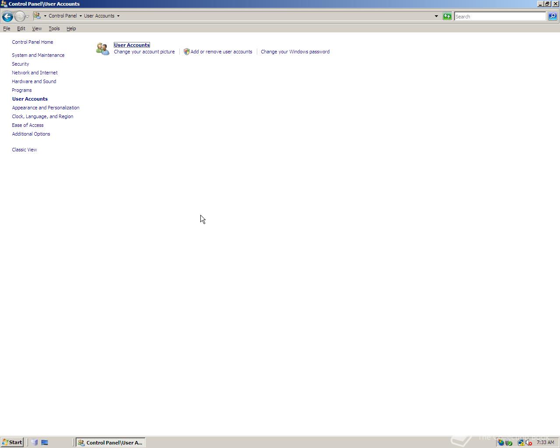
Task: Open the File menu
Action: 7,28
